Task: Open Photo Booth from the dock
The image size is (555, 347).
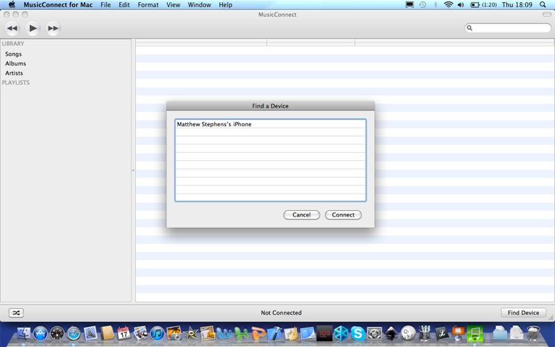Action: coord(141,333)
